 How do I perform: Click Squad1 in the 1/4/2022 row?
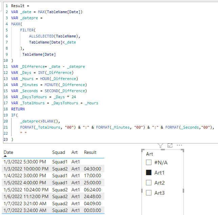(60, 176)
